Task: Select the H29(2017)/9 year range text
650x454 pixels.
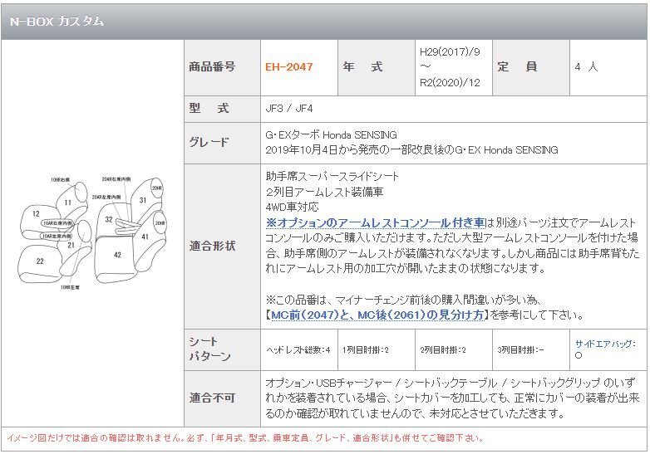Action: point(450,67)
